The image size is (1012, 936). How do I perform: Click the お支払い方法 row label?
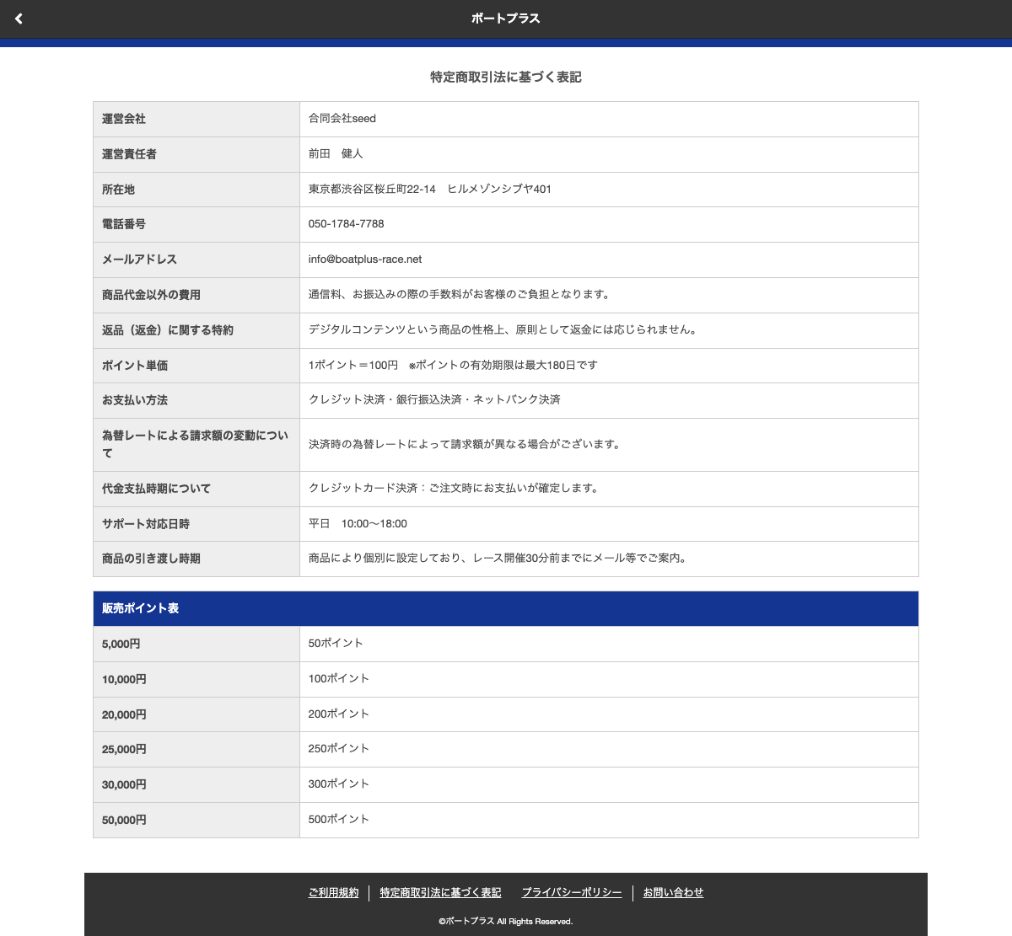135,400
